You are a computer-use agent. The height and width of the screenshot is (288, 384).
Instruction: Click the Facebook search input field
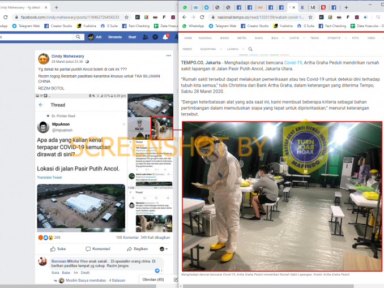click(x=37, y=37)
